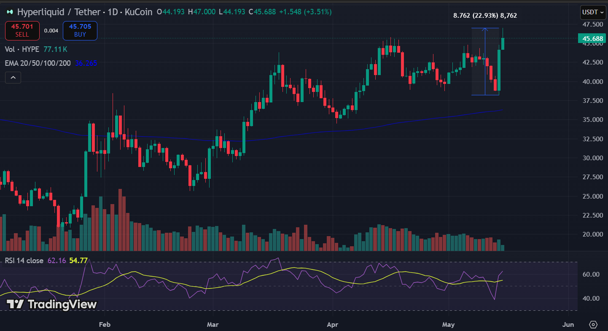Click the 47.500 price axis label

(x=592, y=24)
